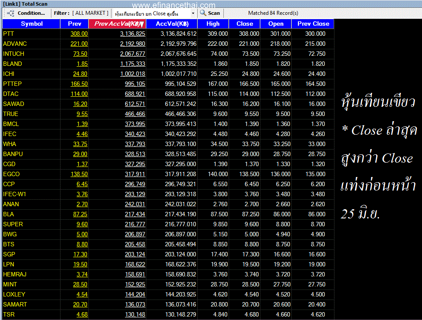Click the Scan button label
This screenshot has width=422, height=320.
click(x=214, y=13)
